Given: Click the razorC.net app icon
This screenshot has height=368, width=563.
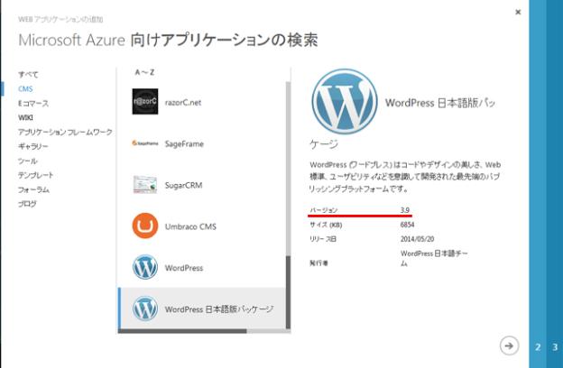Looking at the screenshot, I should pos(145,102).
